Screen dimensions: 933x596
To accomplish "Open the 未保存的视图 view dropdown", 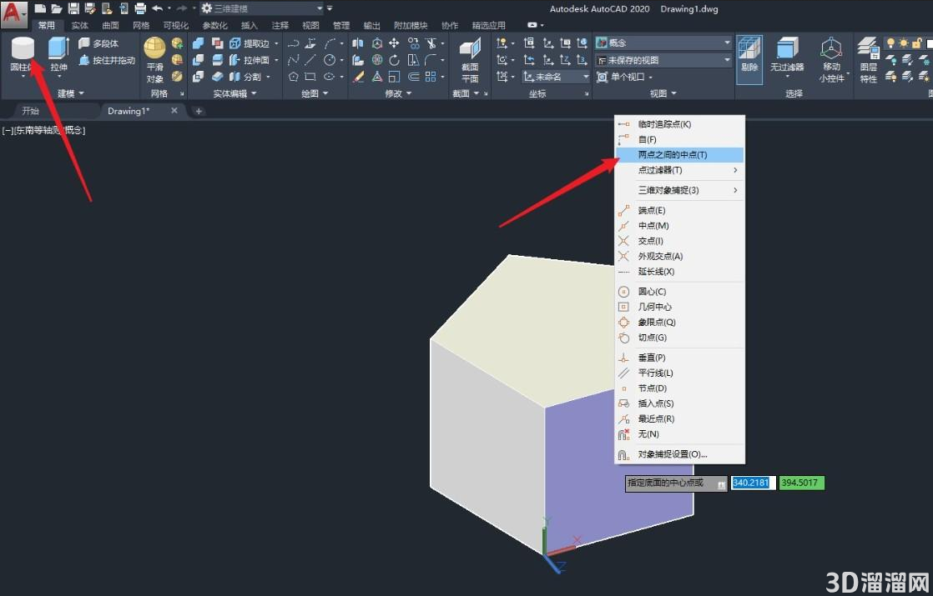I will pyautogui.click(x=663, y=60).
